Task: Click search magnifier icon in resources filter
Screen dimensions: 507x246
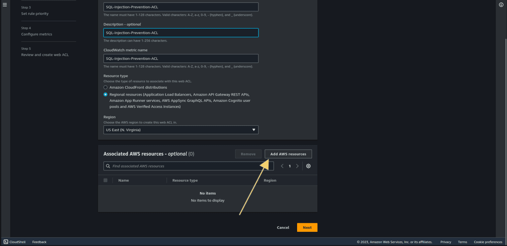Action: tap(108, 166)
